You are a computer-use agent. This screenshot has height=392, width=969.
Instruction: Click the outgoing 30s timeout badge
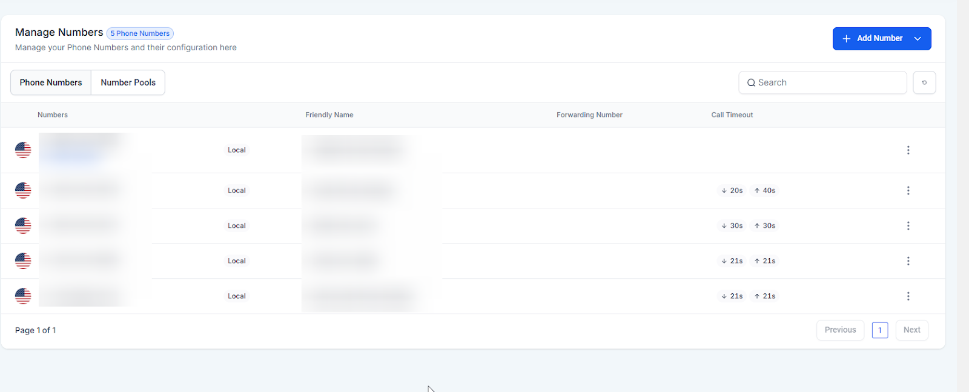764,225
